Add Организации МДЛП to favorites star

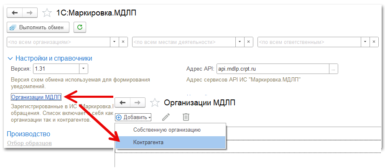(x=155, y=103)
